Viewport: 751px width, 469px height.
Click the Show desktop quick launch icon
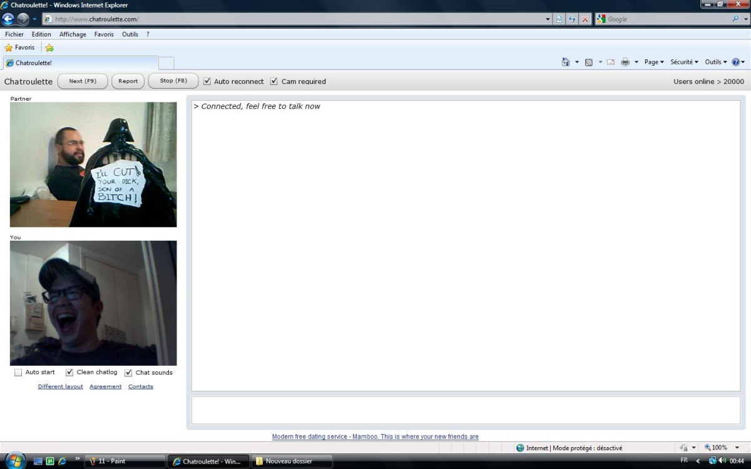click(38, 461)
